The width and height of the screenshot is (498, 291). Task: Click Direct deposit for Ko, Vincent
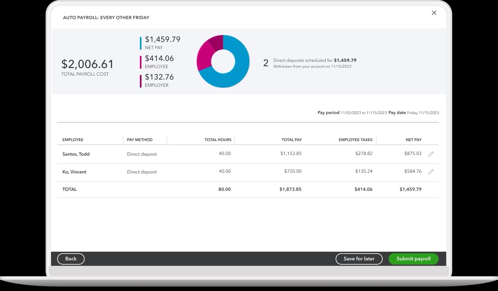(142, 172)
